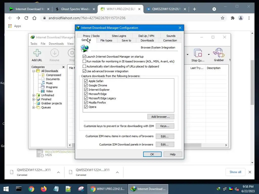
Task: Open Chrome's three-dot menu
Action: click(249, 18)
